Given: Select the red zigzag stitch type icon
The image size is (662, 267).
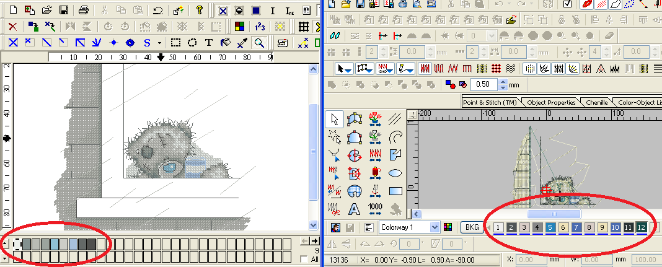Looking at the screenshot, I should pyautogui.click(x=453, y=68).
